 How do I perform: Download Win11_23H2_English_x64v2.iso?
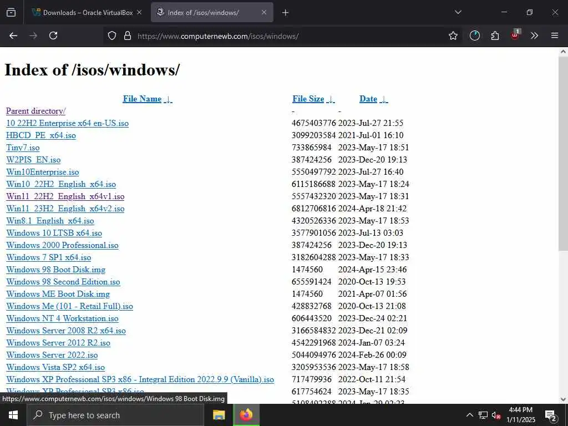pyautogui.click(x=65, y=209)
